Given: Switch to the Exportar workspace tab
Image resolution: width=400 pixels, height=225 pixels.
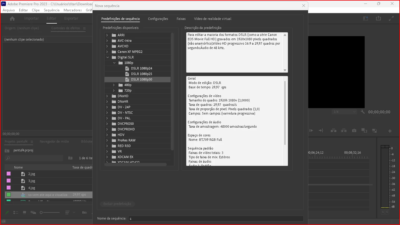Looking at the screenshot, I should [71, 18].
